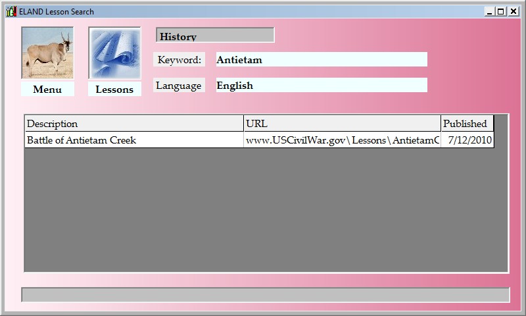The width and height of the screenshot is (526, 316).
Task: Sort by the Published column header
Action: point(467,123)
